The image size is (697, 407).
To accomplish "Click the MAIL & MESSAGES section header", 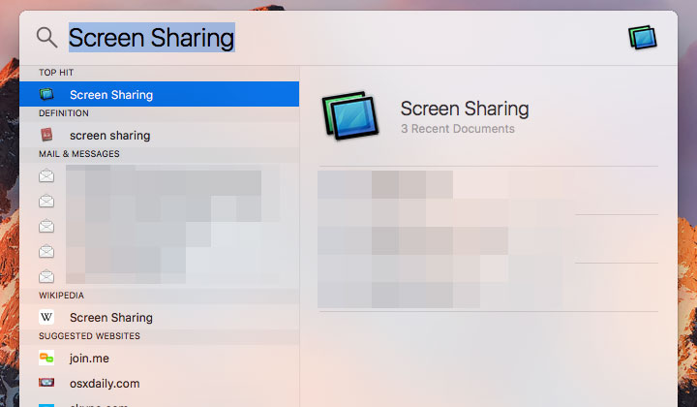I will (79, 154).
